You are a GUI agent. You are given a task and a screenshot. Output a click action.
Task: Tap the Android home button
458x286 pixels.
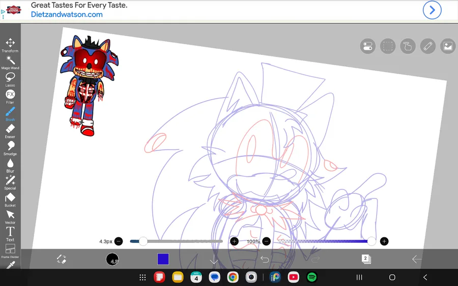pyautogui.click(x=392, y=277)
